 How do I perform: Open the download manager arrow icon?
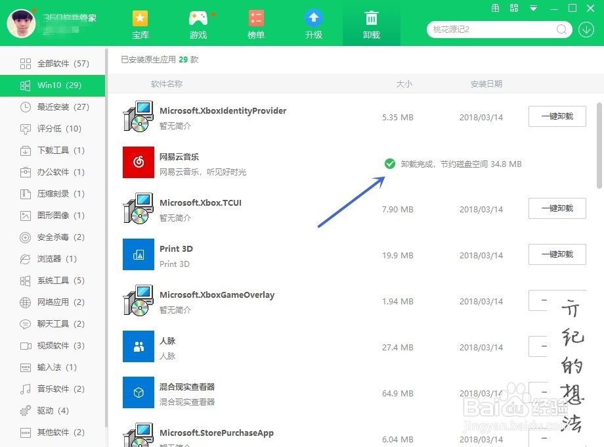click(x=586, y=30)
